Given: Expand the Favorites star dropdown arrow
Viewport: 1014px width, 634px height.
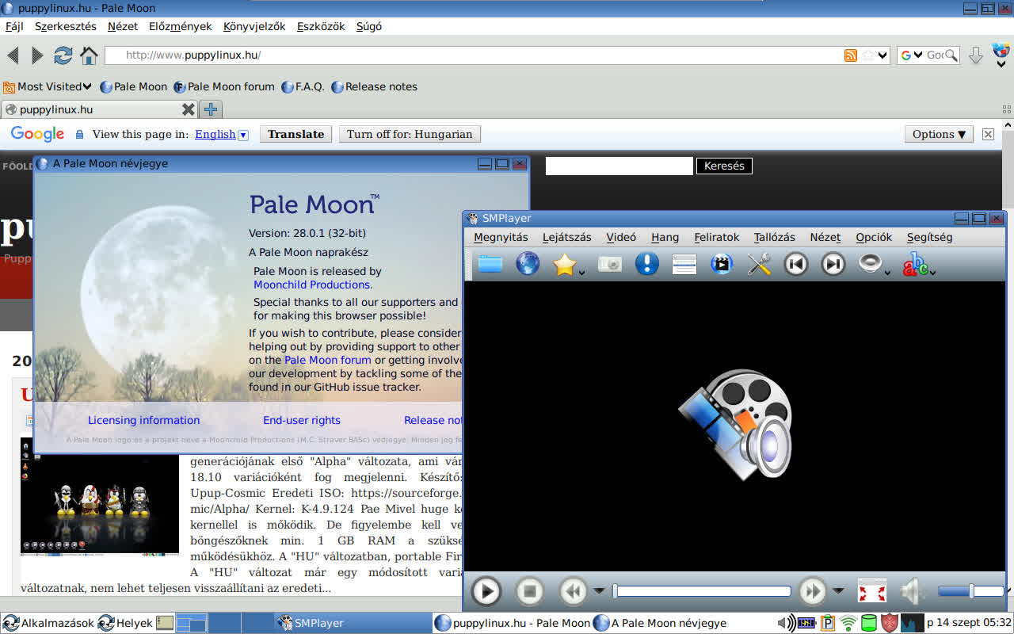Looking at the screenshot, I should click(x=581, y=273).
